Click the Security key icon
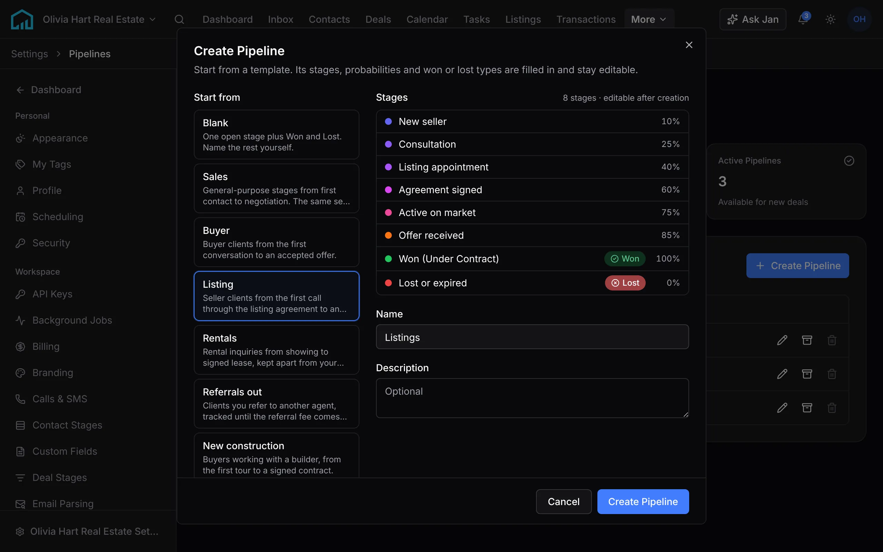This screenshot has height=552, width=883. (20, 243)
